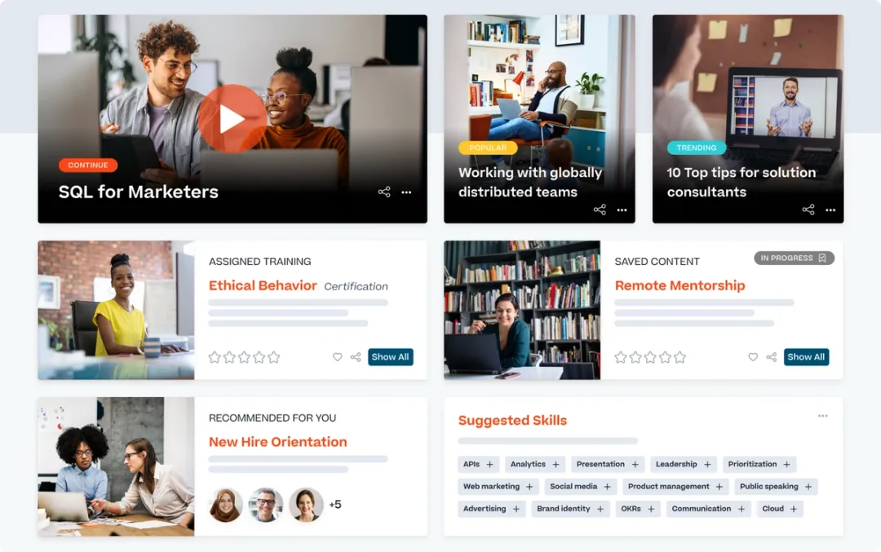Screen dimensions: 881x552
Task: Share the SQL for Marketers course
Action: click(x=384, y=192)
